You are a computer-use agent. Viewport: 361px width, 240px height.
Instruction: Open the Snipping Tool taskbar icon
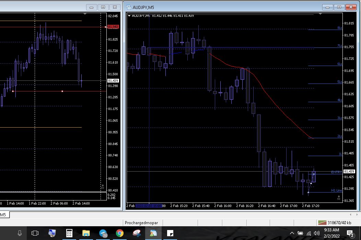click(136, 233)
